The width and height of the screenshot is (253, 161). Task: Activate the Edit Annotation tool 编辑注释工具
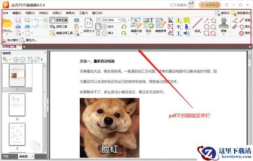coord(61,33)
